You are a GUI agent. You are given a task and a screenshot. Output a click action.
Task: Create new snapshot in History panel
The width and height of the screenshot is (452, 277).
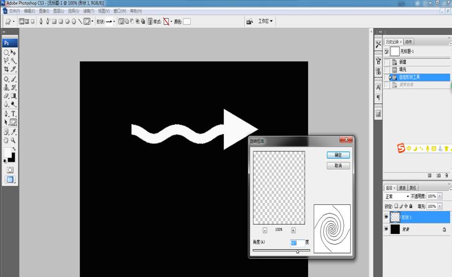[438, 175]
